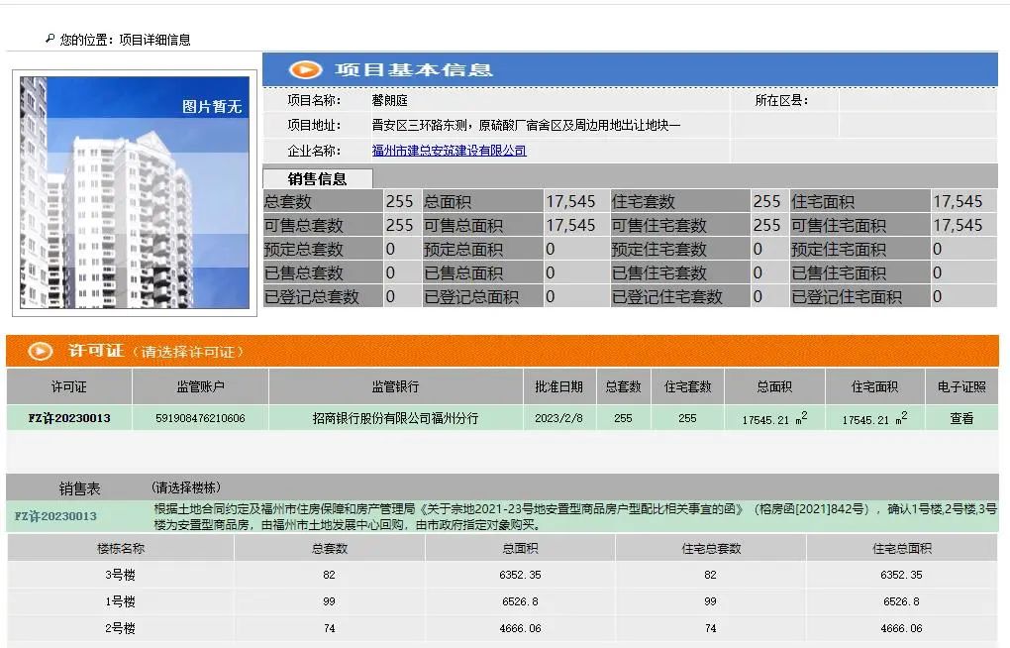
Task: Click the 销售表 heading
Action: [x=80, y=488]
